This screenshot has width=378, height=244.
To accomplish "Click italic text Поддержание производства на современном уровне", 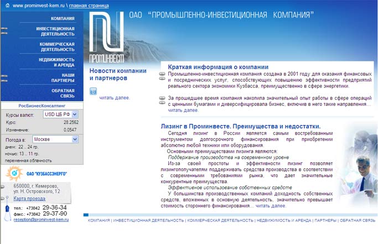I will (x=229, y=158).
